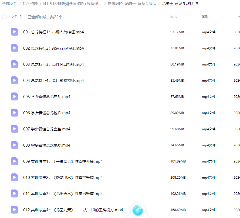Click the video icon for 008 学会看懂总龙主跌
The image size is (240, 218).
click(x=15, y=145)
